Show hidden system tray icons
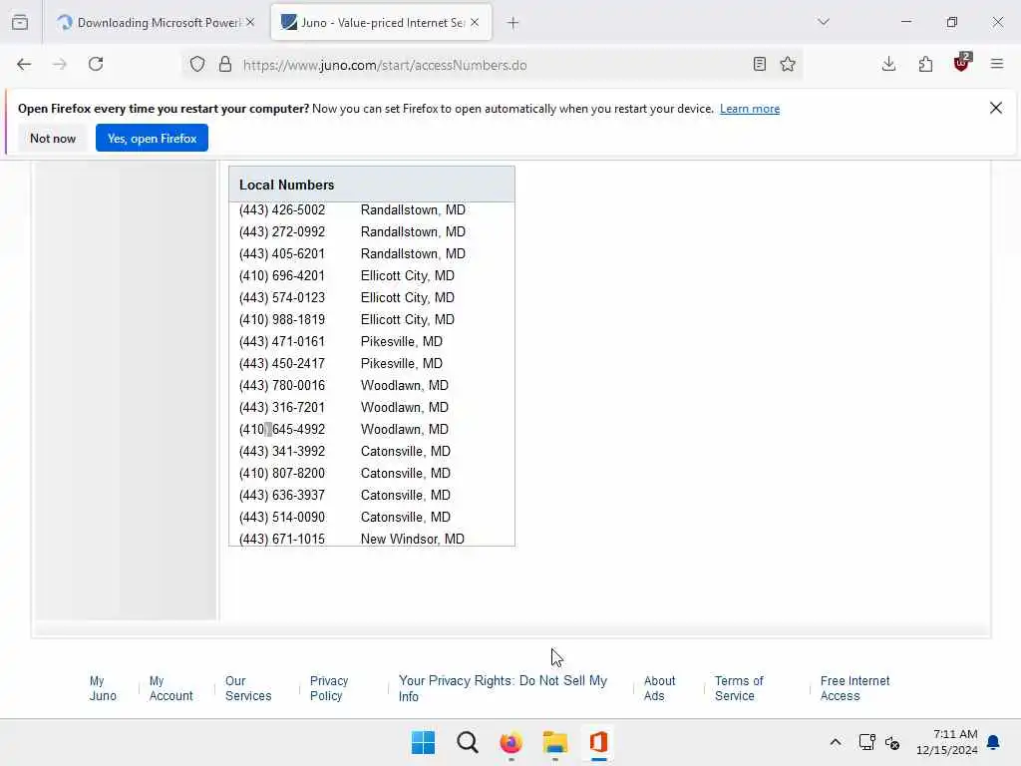This screenshot has height=766, width=1021. [x=836, y=742]
